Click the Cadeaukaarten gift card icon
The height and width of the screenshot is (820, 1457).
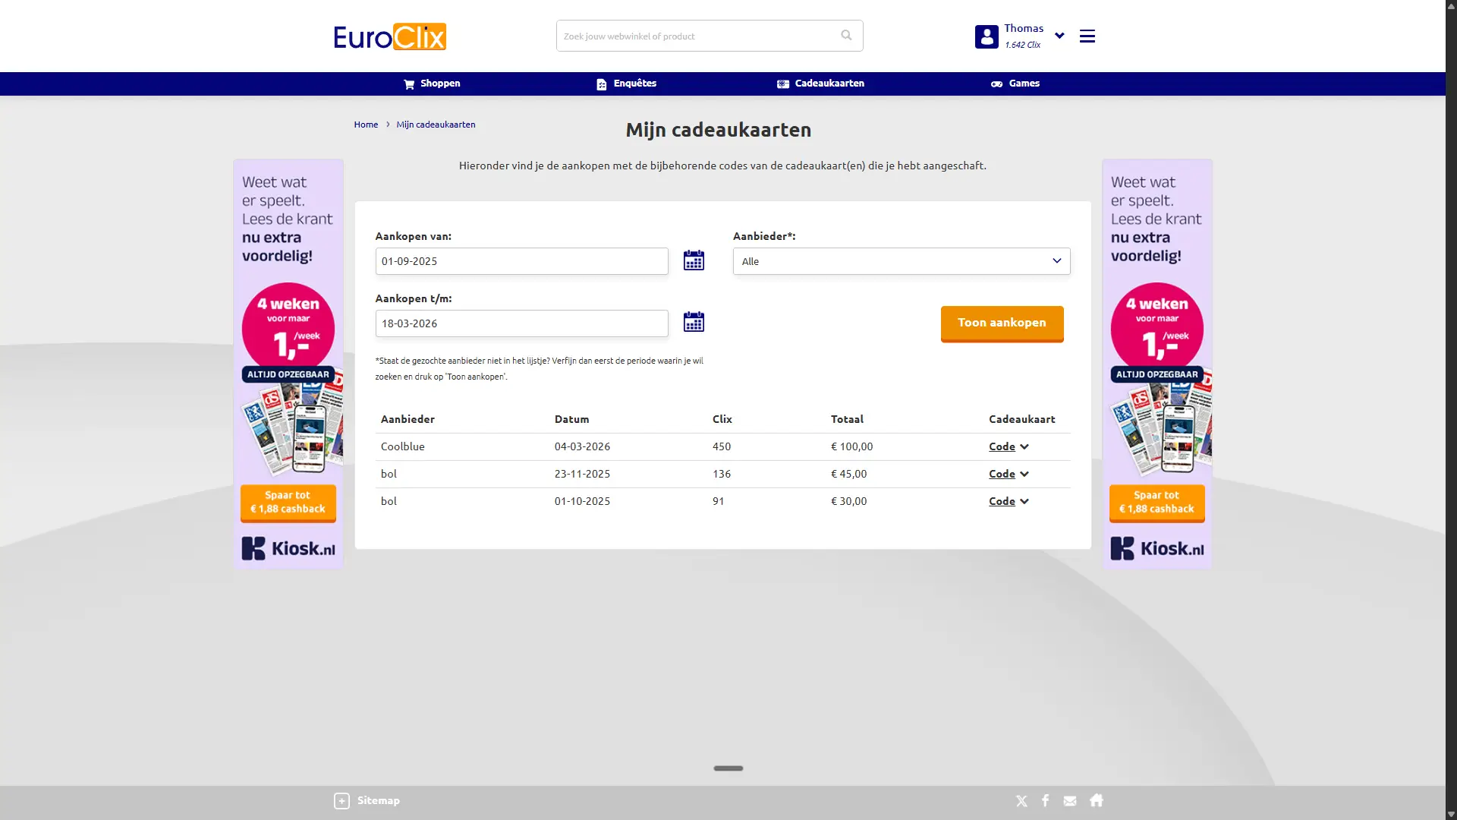(x=782, y=84)
